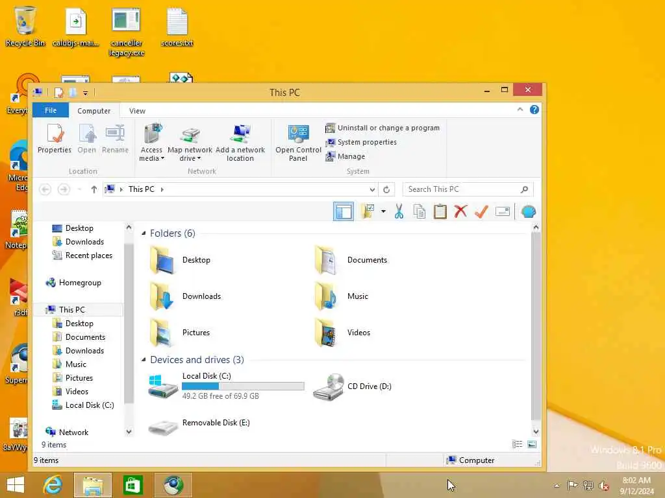The width and height of the screenshot is (665, 498).
Task: Switch to the Computer ribbon tab
Action: point(94,110)
